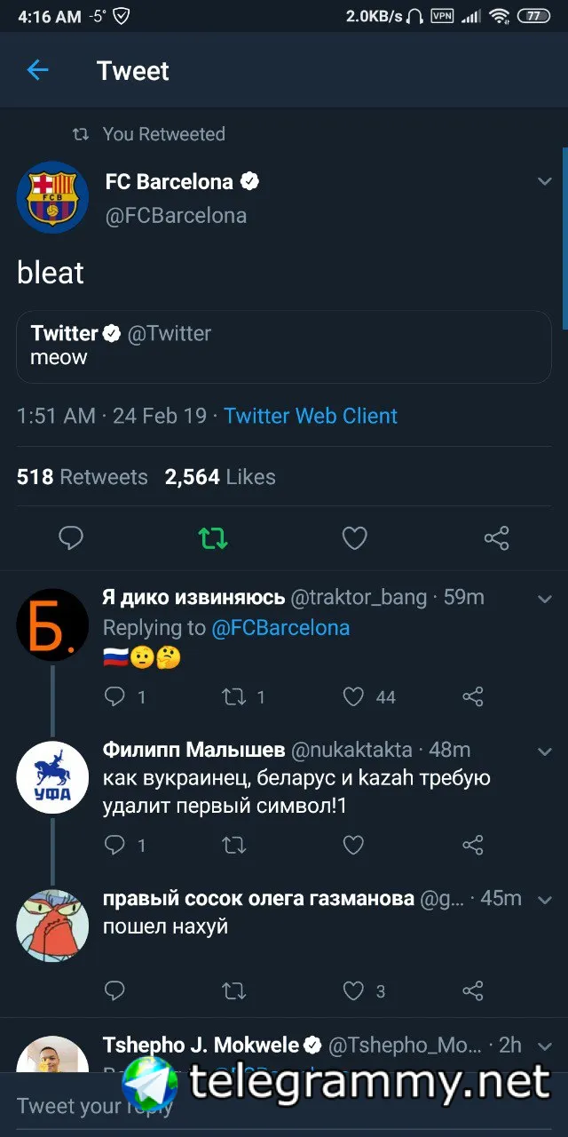
Task: Share the nukaktakta reply
Action: click(x=474, y=845)
